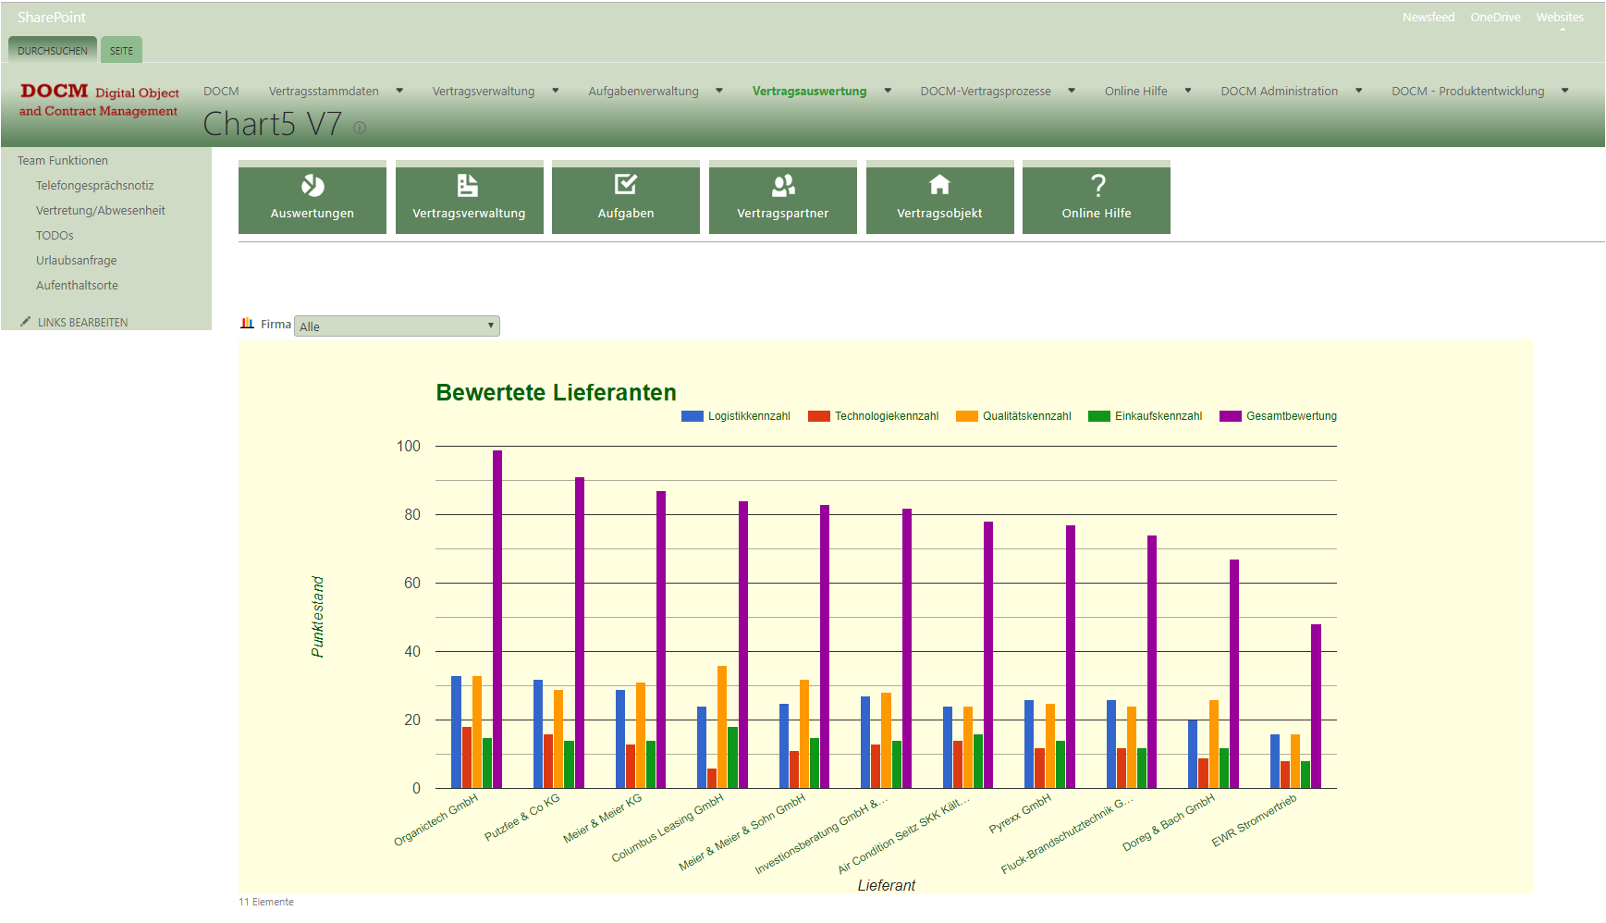
Task: Open TODOs sidebar link
Action: pyautogui.click(x=55, y=235)
